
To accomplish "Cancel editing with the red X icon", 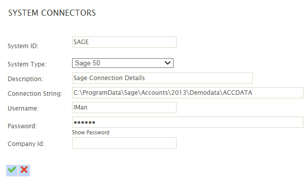I will (x=24, y=170).
